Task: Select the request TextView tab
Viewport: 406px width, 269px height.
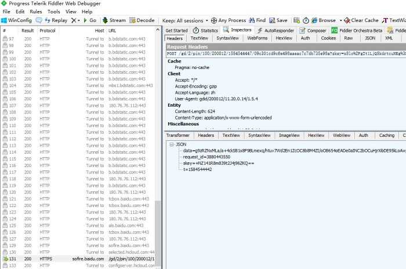Action: click(x=200, y=38)
